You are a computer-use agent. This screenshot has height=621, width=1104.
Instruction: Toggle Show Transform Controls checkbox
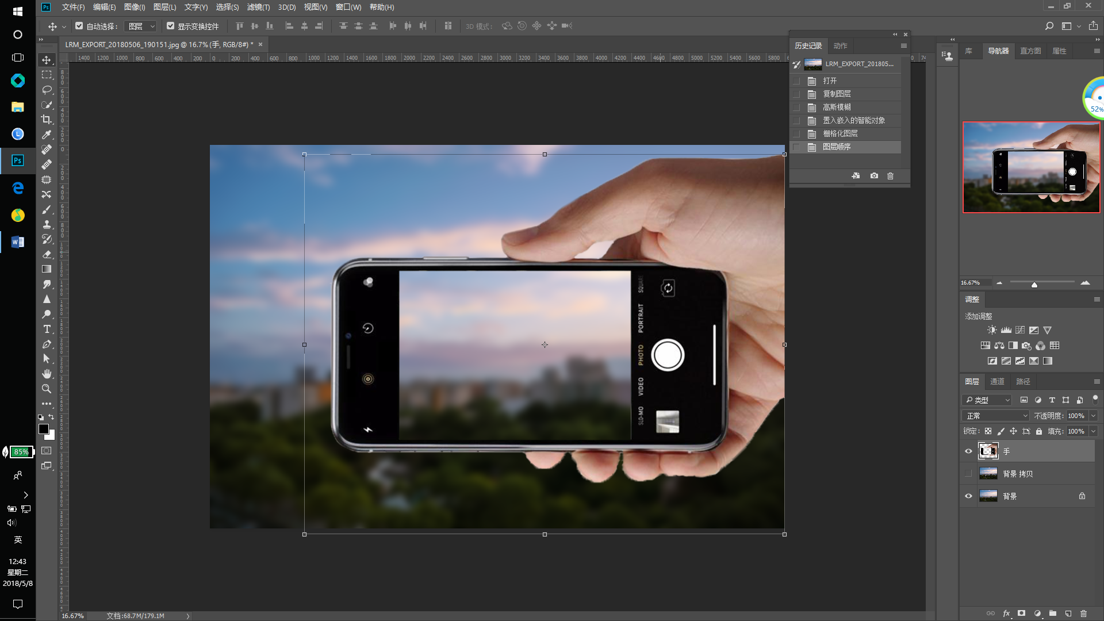click(171, 26)
